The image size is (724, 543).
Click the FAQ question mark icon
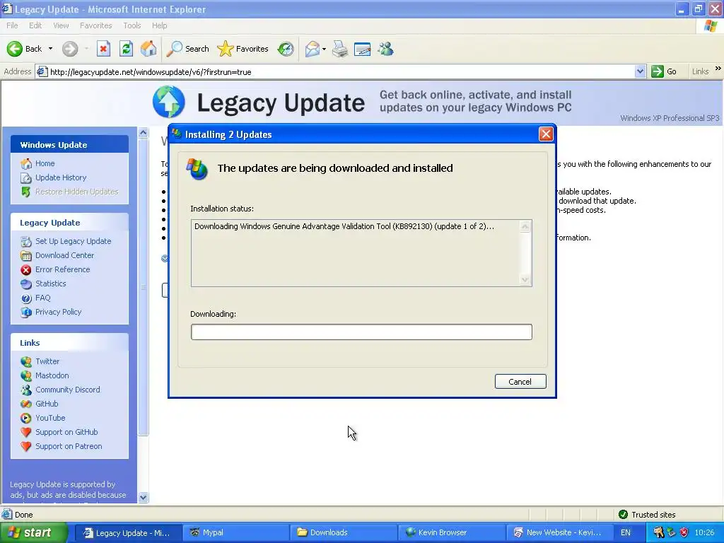26,298
